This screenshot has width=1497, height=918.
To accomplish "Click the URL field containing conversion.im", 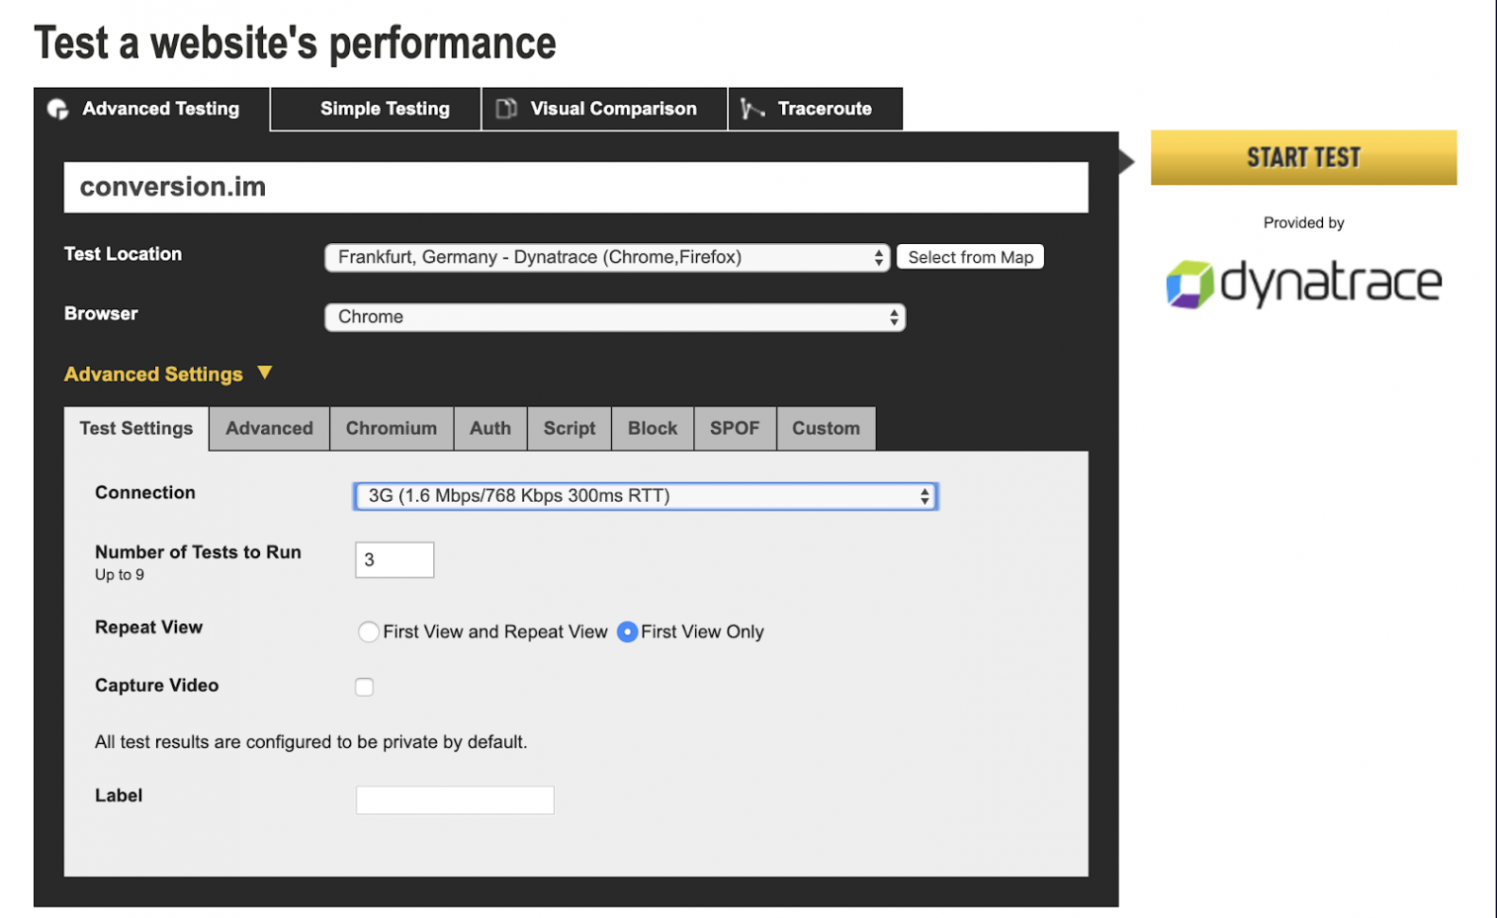I will pos(576,187).
